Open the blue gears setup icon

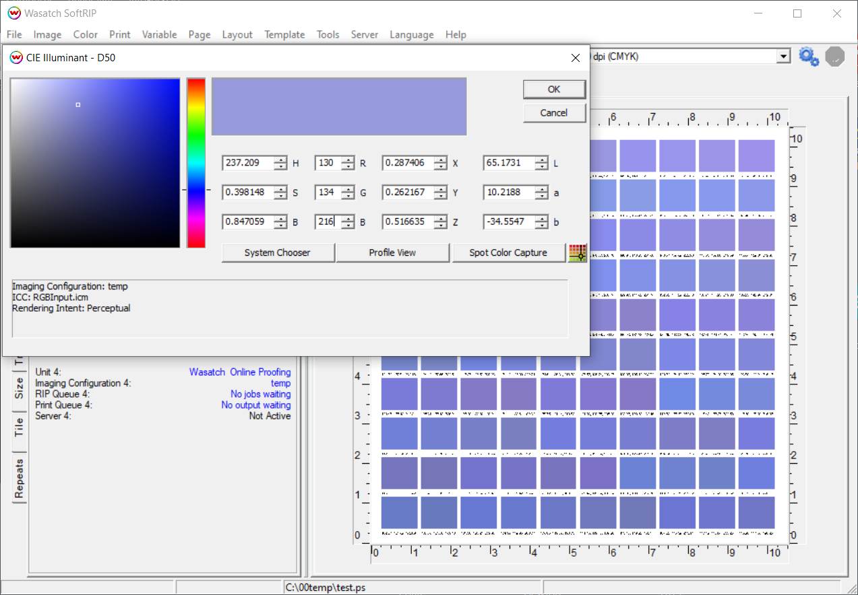click(809, 57)
